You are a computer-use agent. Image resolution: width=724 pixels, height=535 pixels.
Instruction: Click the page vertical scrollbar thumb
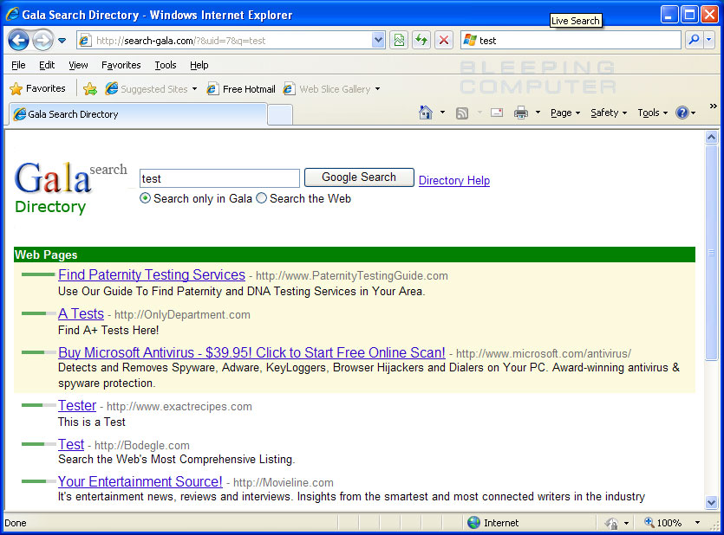click(x=712, y=251)
